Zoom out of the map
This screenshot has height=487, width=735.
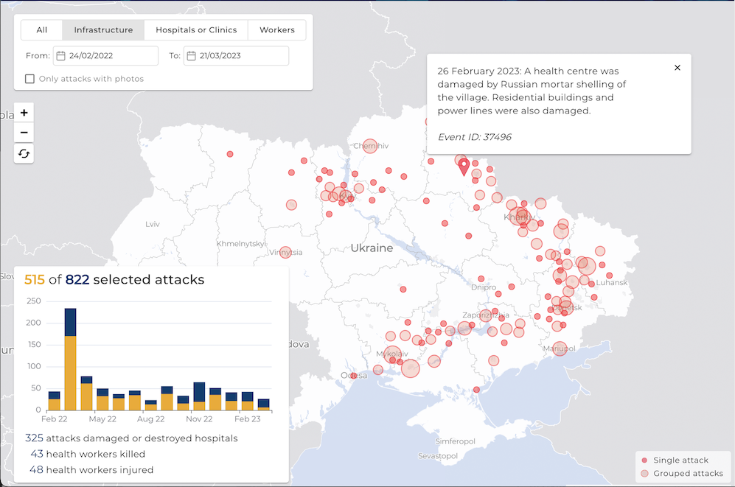click(x=24, y=133)
